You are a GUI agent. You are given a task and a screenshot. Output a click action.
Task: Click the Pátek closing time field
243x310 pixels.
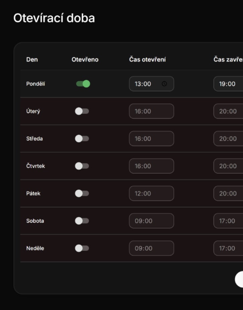tap(229, 193)
